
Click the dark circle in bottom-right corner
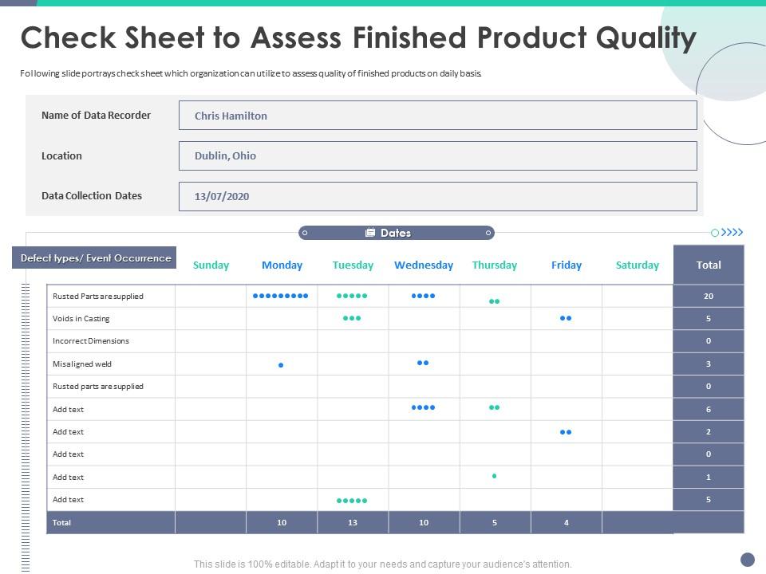748,559
